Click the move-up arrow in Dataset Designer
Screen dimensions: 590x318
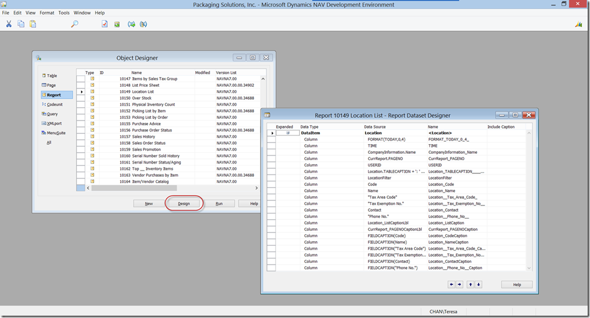(471, 284)
